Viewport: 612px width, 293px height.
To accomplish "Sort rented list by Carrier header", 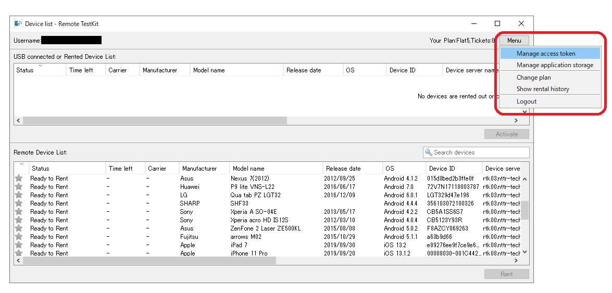I will [122, 70].
